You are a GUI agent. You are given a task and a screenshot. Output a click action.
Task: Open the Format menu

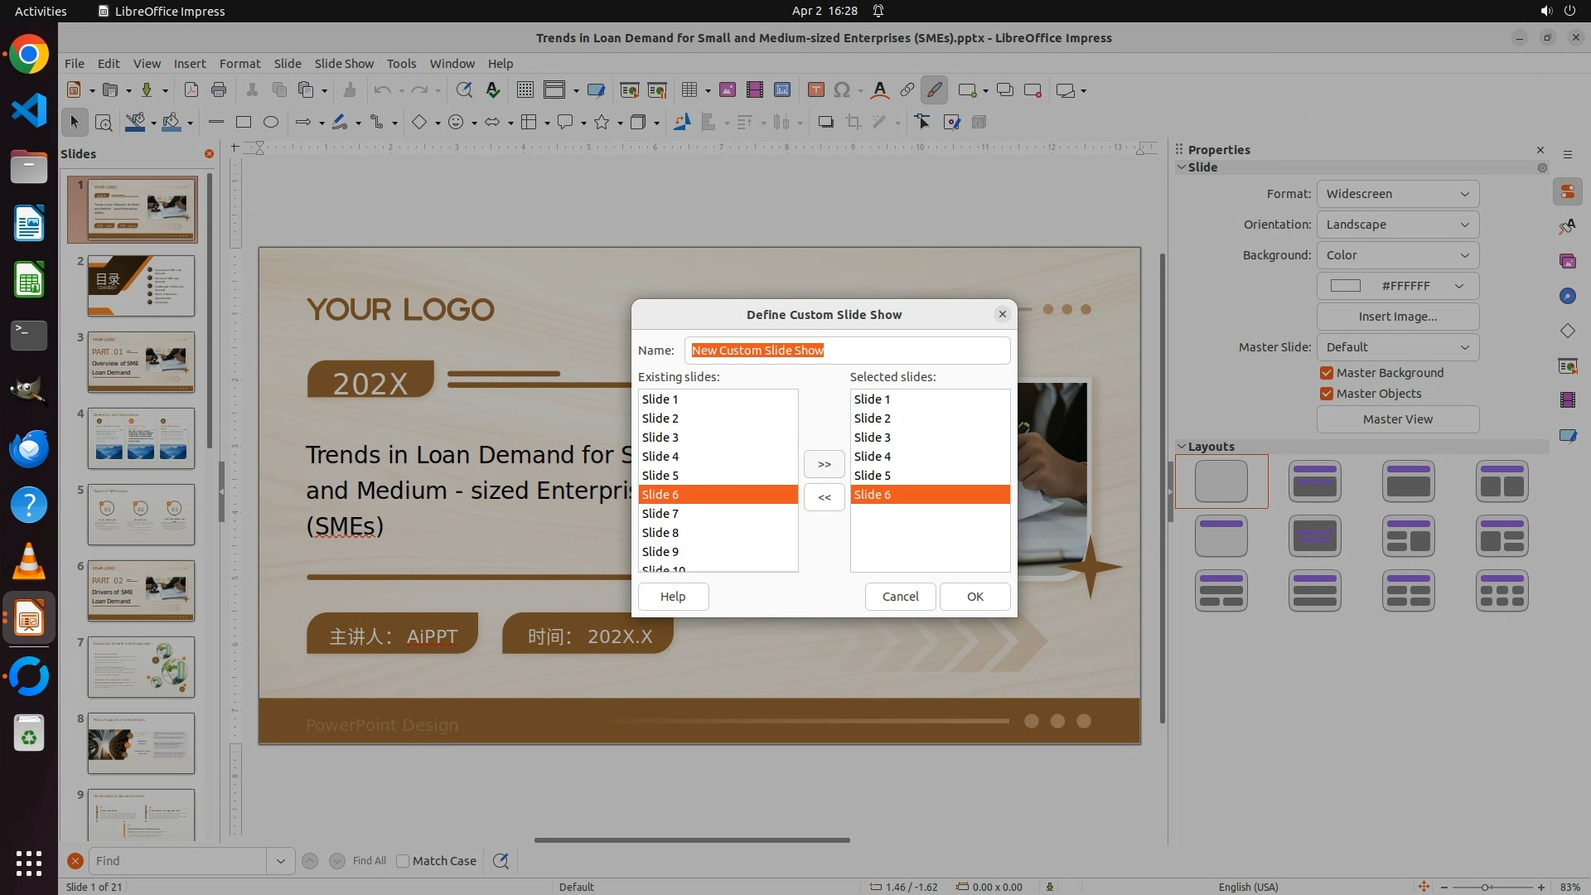tap(239, 64)
